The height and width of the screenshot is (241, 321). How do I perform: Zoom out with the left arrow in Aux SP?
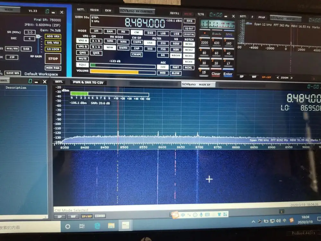tap(278, 77)
